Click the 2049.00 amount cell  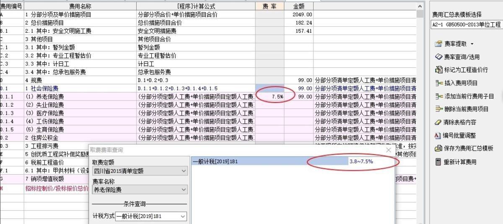298,14
